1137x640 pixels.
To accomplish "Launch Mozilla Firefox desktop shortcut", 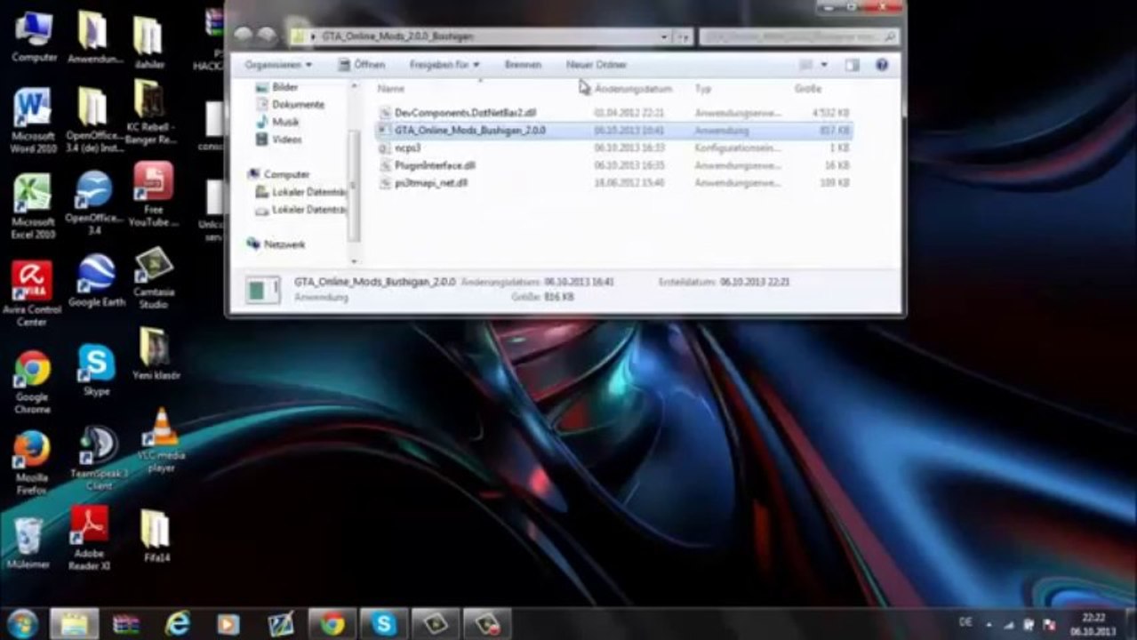I will [32, 462].
